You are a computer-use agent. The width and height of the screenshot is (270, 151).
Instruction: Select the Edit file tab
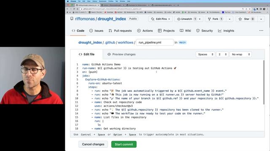pos(86,54)
